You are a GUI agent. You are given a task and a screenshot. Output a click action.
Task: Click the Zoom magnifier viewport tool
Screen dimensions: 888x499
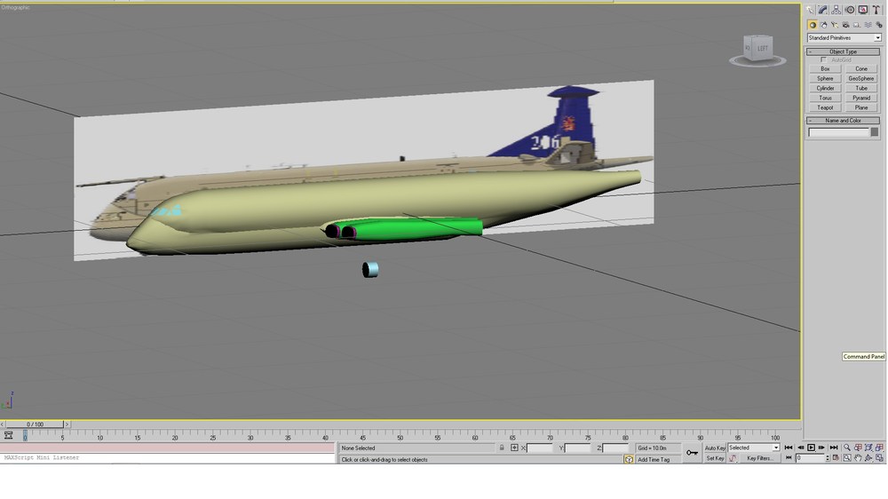[x=847, y=448]
